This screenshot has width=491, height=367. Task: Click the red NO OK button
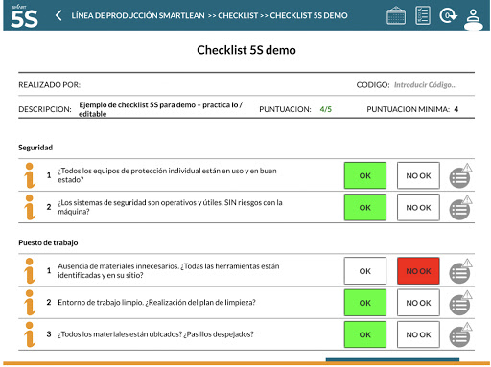coord(418,271)
